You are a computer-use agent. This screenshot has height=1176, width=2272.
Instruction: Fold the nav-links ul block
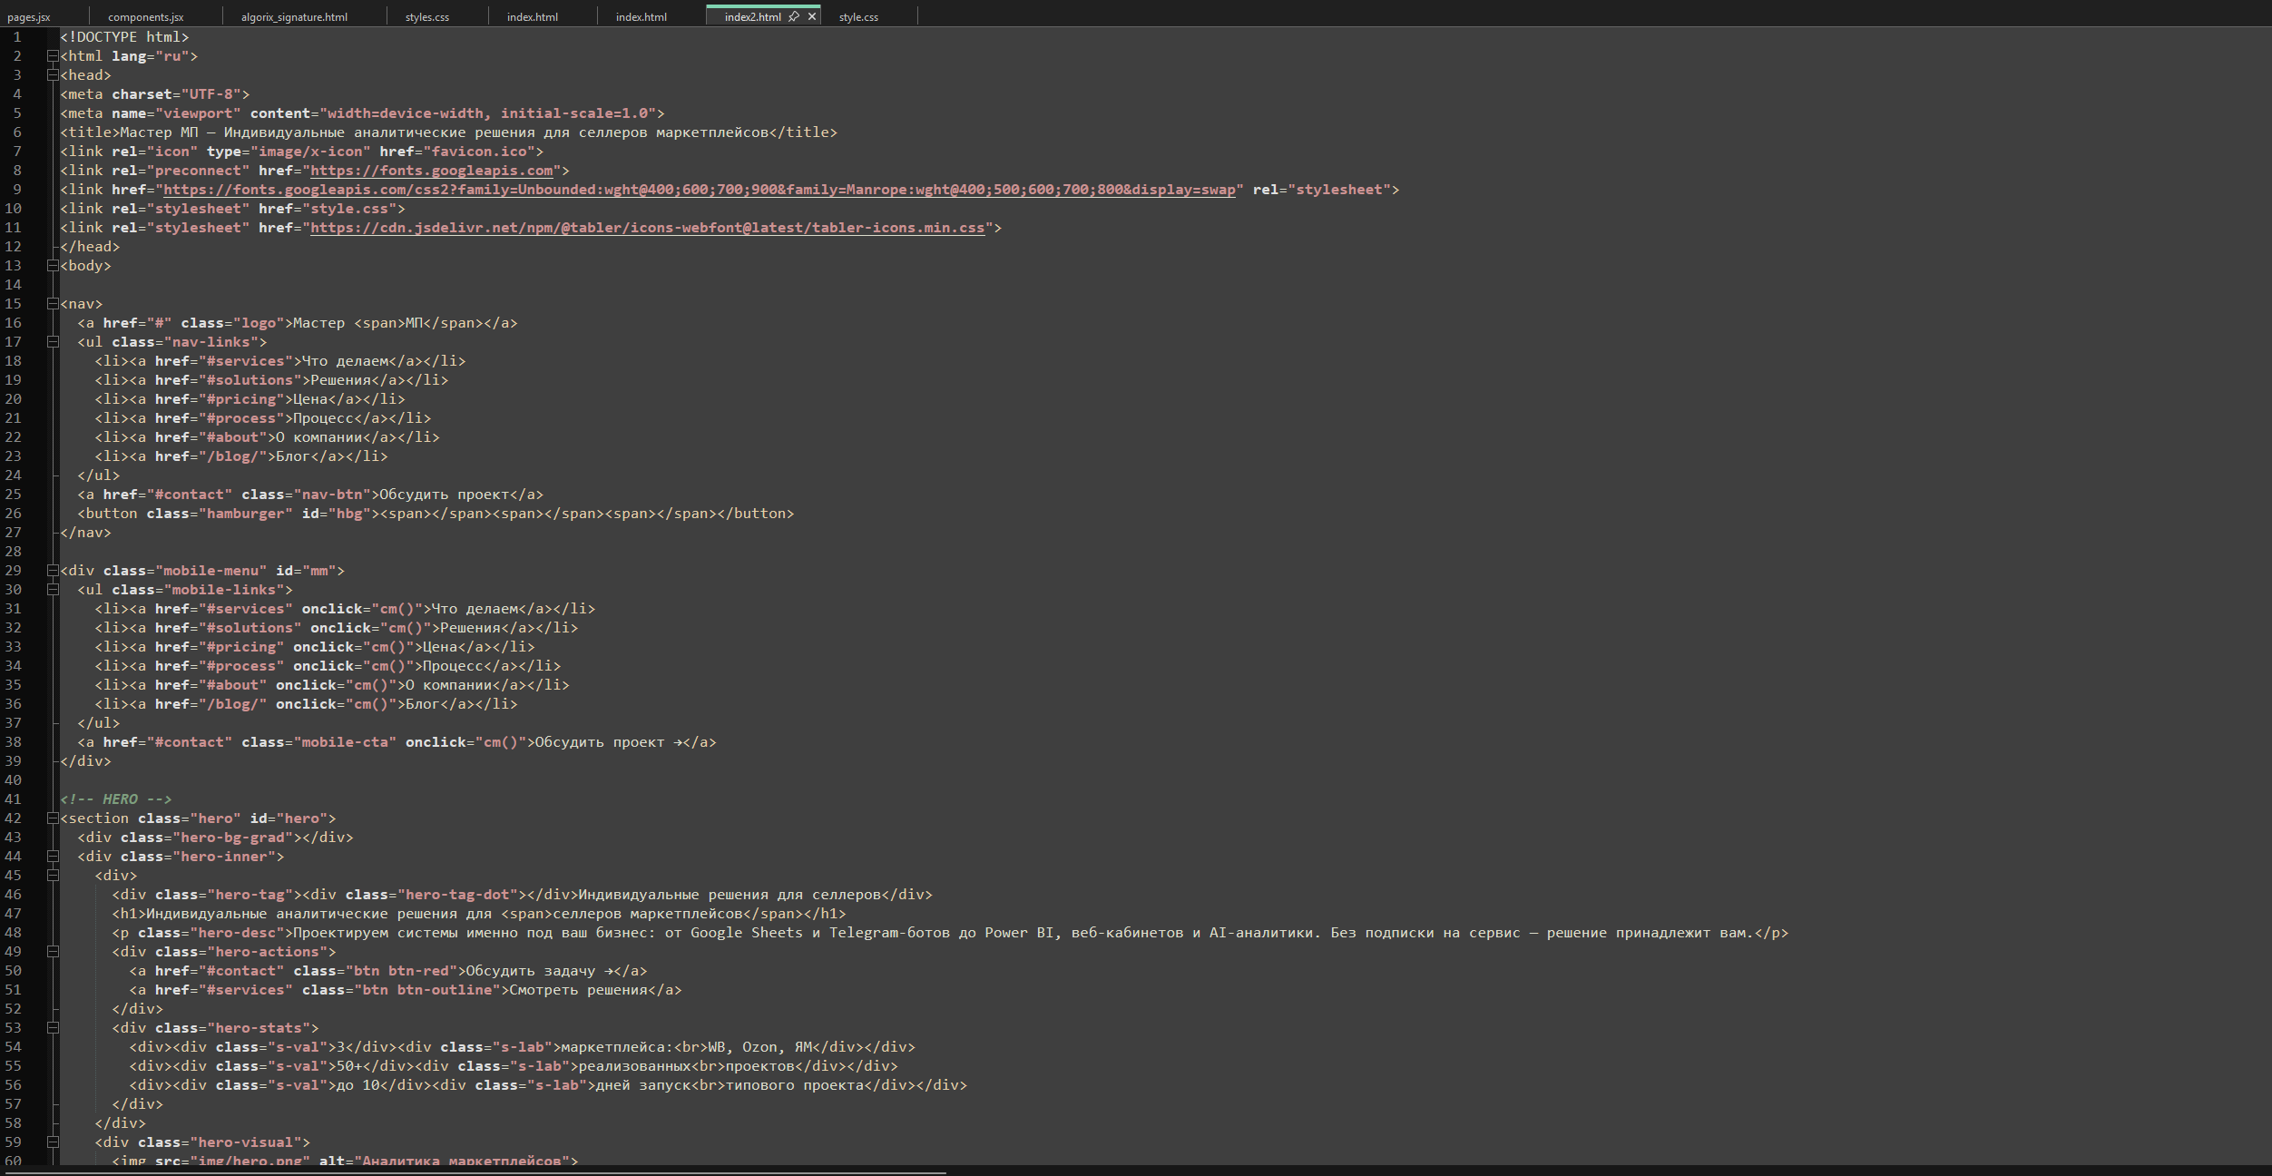pyautogui.click(x=53, y=342)
